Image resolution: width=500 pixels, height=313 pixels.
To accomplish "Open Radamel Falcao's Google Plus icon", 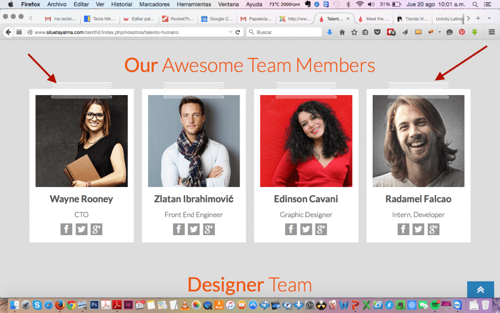I will (433, 229).
